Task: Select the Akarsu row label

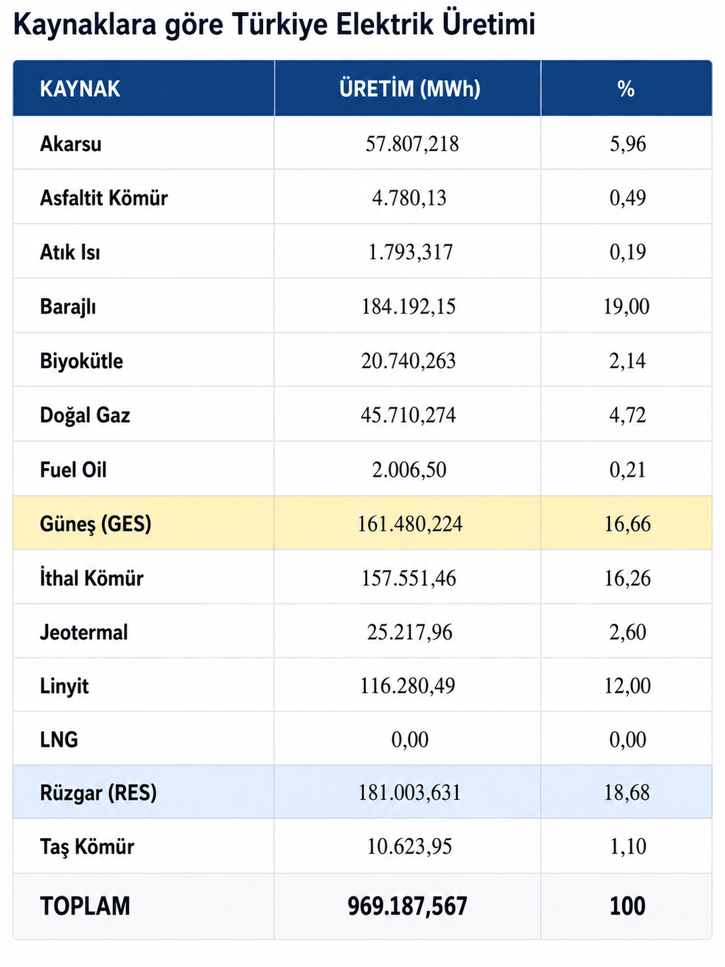Action: (71, 144)
